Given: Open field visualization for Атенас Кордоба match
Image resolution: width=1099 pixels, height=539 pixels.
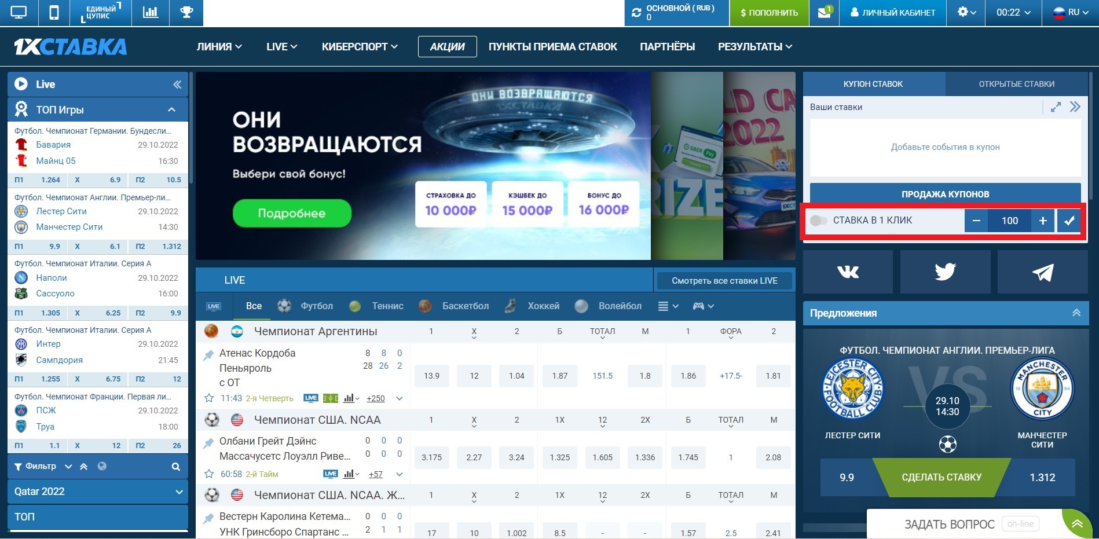Looking at the screenshot, I should click(331, 398).
